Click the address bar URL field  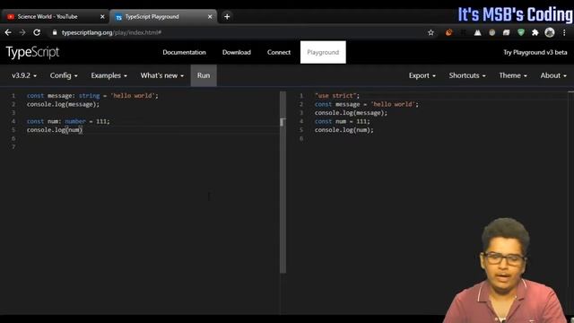tap(238, 32)
